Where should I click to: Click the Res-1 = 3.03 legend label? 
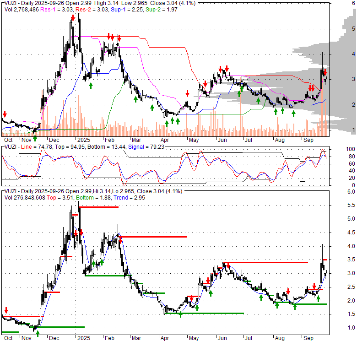(x=57, y=10)
